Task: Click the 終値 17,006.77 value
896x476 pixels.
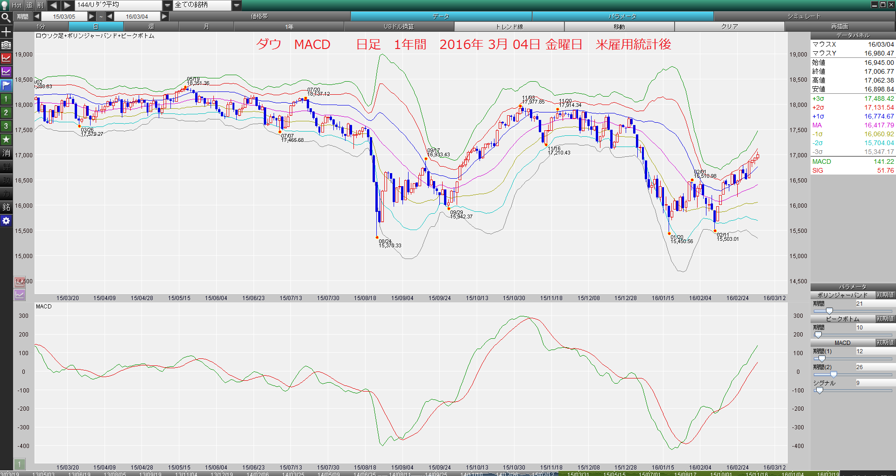Action: point(879,71)
